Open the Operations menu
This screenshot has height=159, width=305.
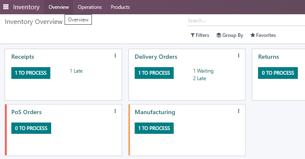click(x=90, y=7)
